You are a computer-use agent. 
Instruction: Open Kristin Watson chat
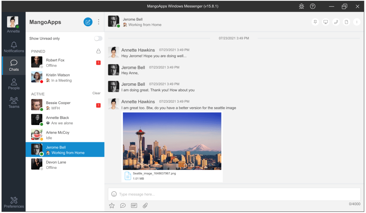click(65, 77)
